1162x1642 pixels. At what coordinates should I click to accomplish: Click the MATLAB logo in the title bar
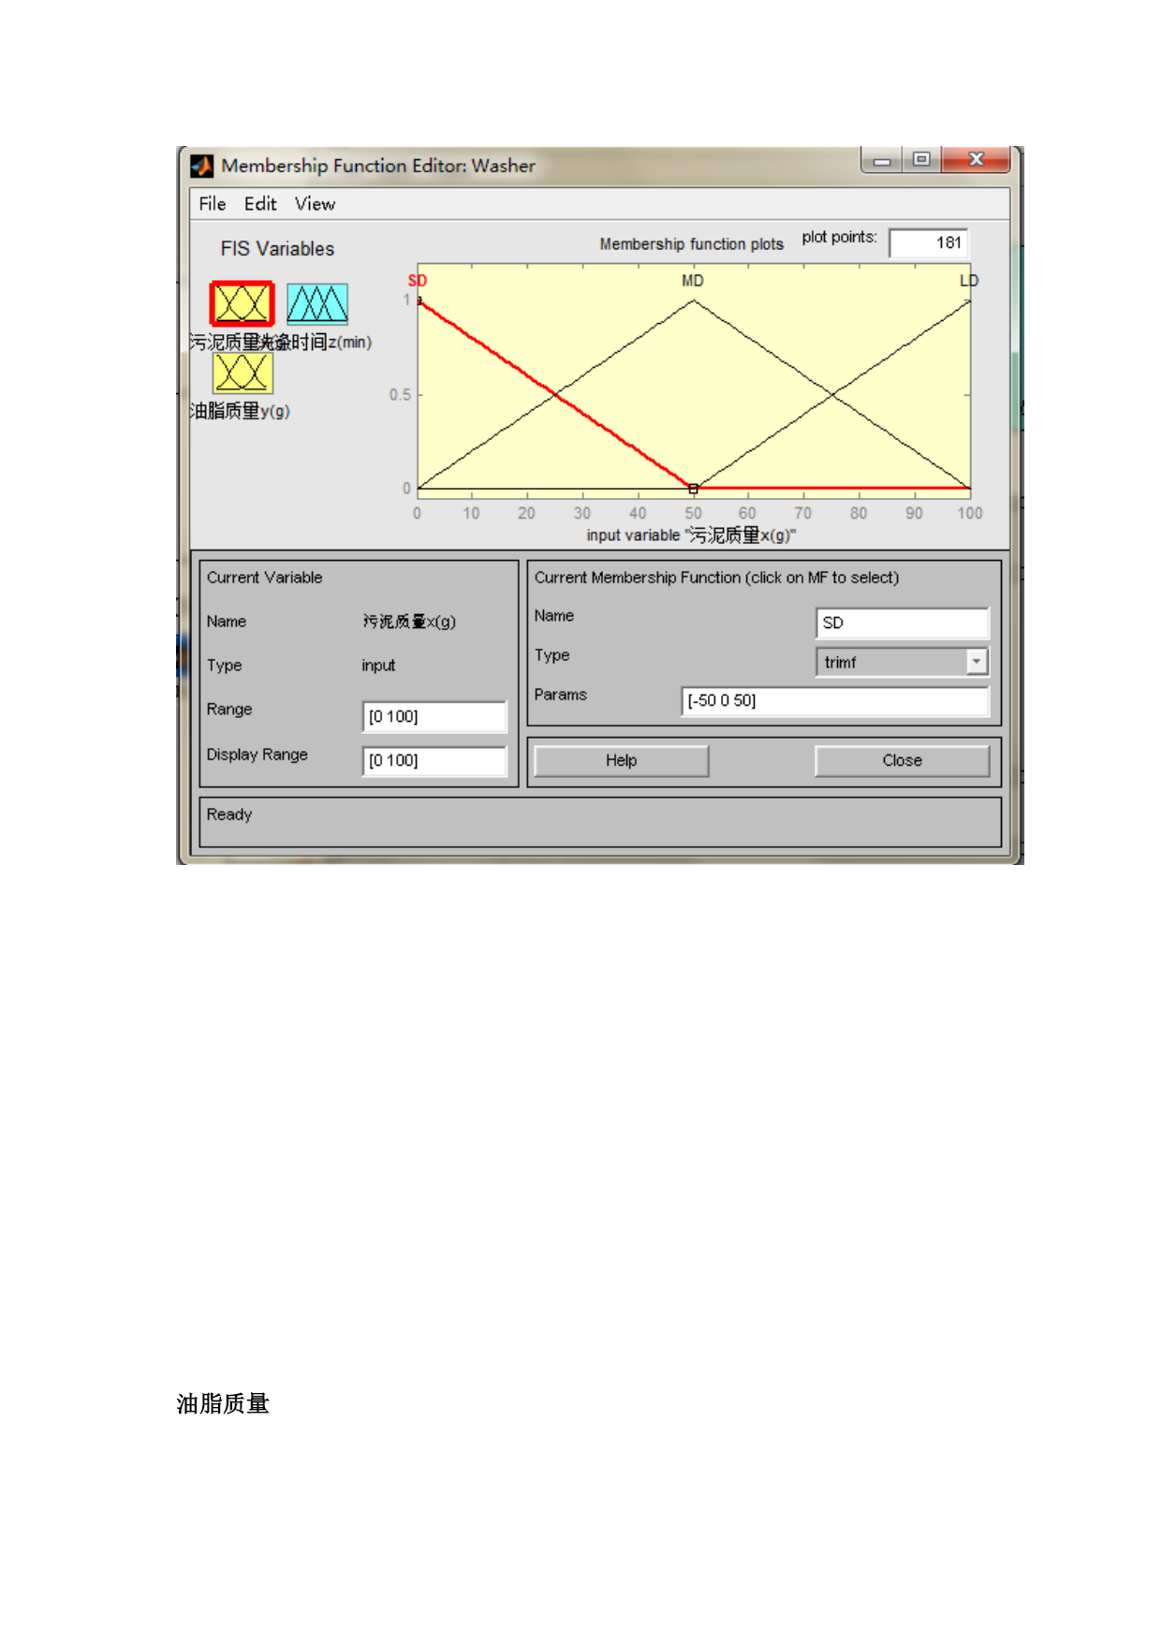(x=202, y=167)
